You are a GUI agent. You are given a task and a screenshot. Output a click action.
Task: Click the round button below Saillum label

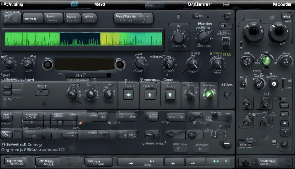(x=227, y=94)
